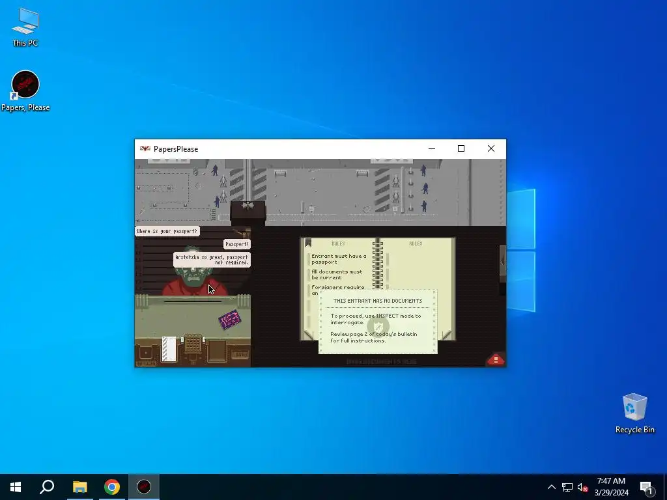Click the rulebook bookmark ribbon
667x500 pixels.
(x=308, y=243)
